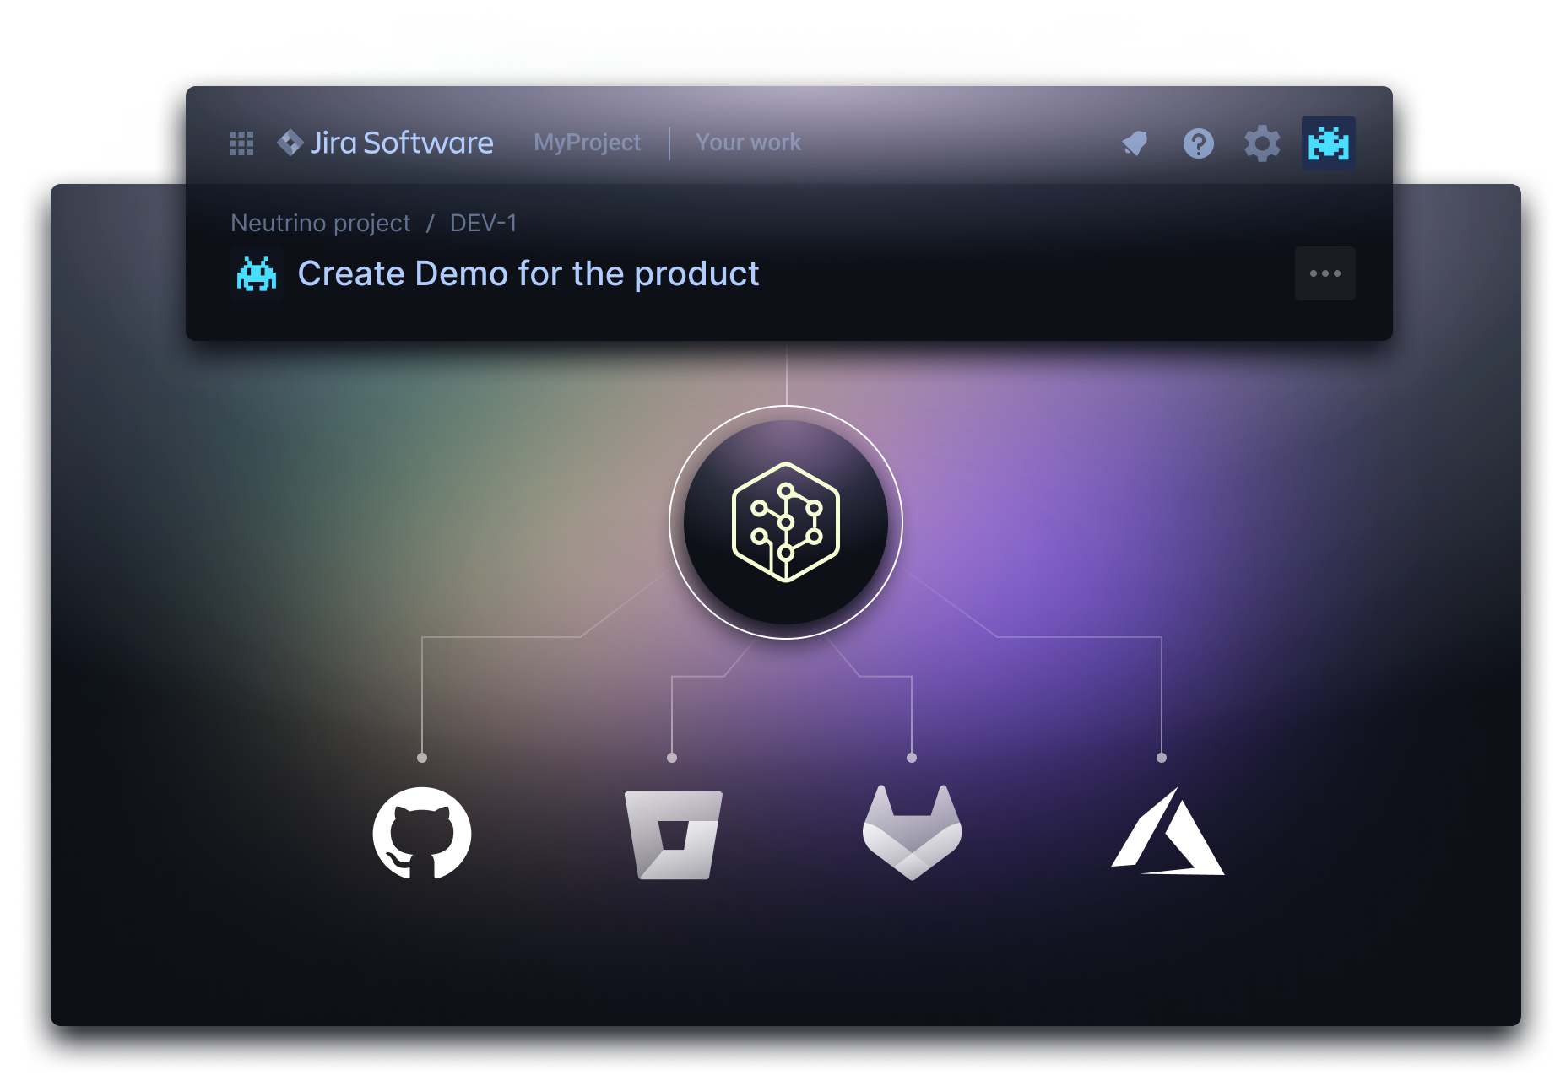Select the Azure logo
This screenshot has height=1075, width=1555.
(x=1168, y=831)
